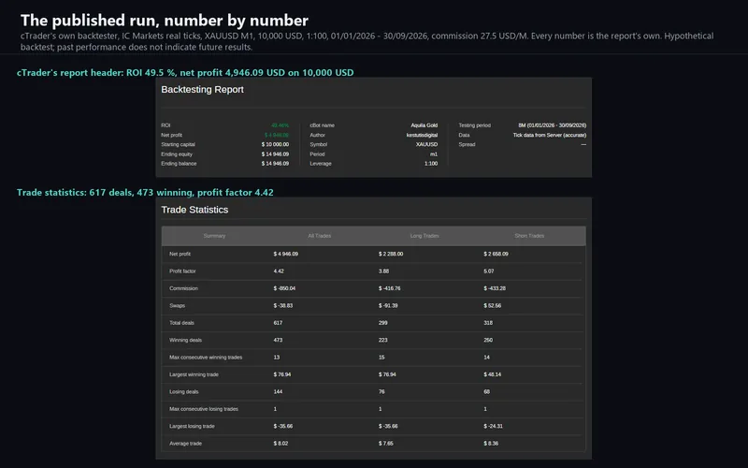Viewport: 748px width, 468px height.
Task: Click the Ending equity value $ 14 946.09
Action: (275, 154)
